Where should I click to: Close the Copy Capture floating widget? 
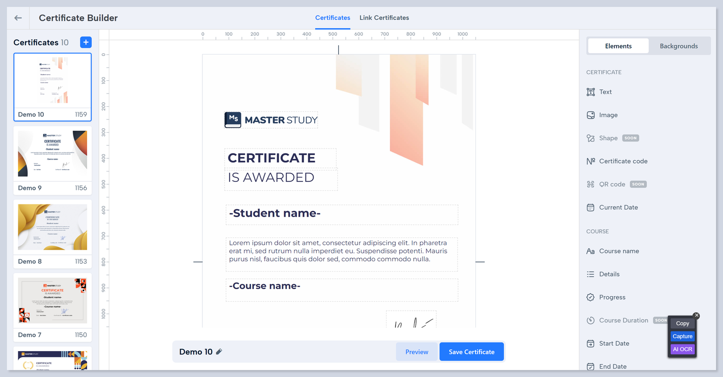pyautogui.click(x=697, y=315)
